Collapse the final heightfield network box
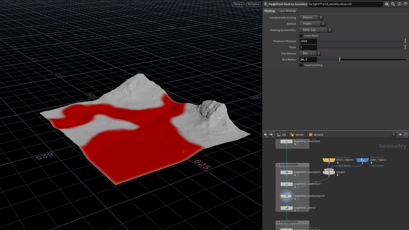This screenshot has width=409, height=230. click(x=278, y=222)
